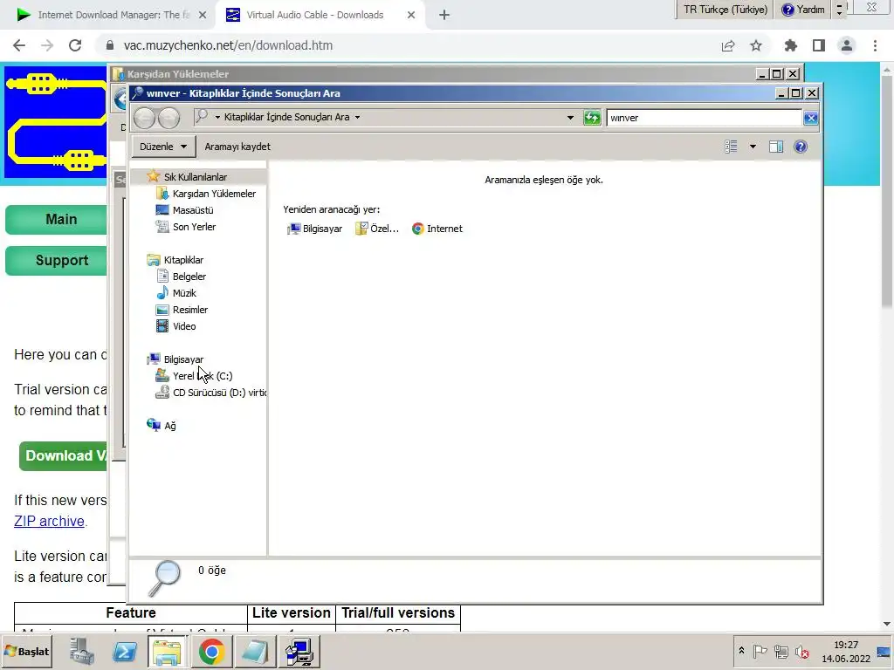Open Explorer help with question mark icon
Screen dimensions: 894x670
click(x=800, y=147)
